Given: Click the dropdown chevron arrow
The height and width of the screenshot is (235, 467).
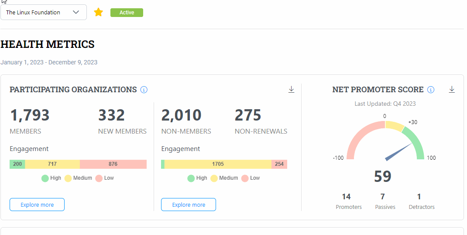Looking at the screenshot, I should (76, 13).
